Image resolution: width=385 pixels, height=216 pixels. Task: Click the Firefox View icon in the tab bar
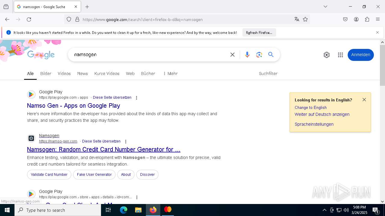coord(6,7)
